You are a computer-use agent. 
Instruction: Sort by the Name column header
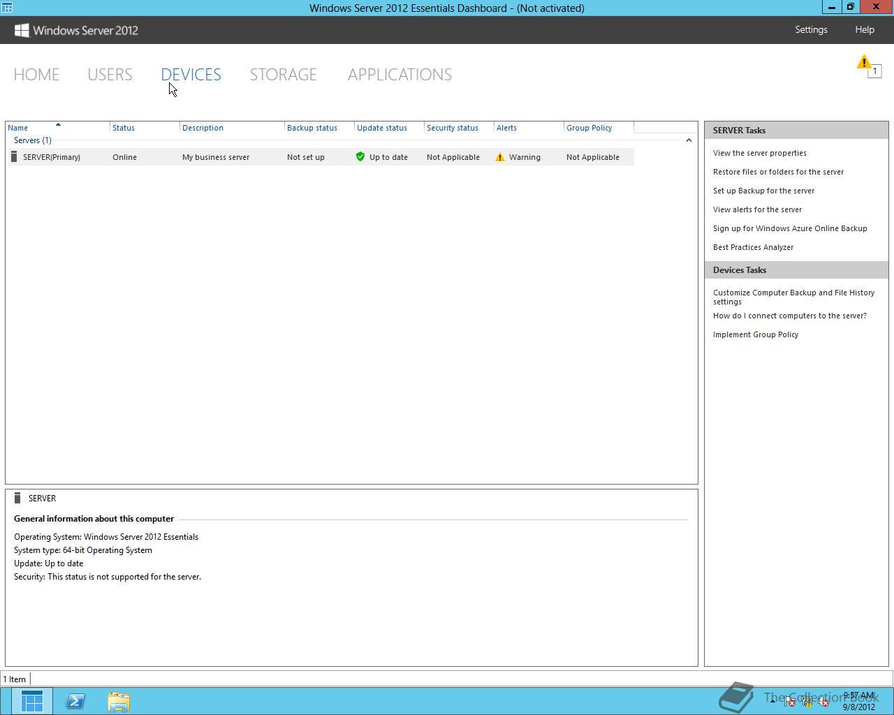(58, 128)
